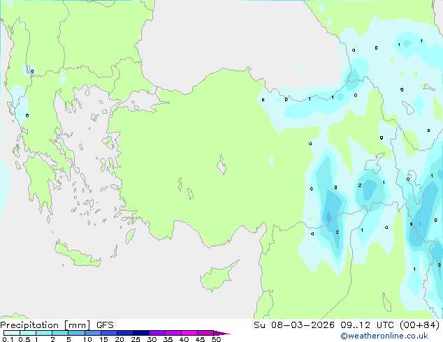Click the 40–45 mm magenta legend swatch

[x=189, y=333]
